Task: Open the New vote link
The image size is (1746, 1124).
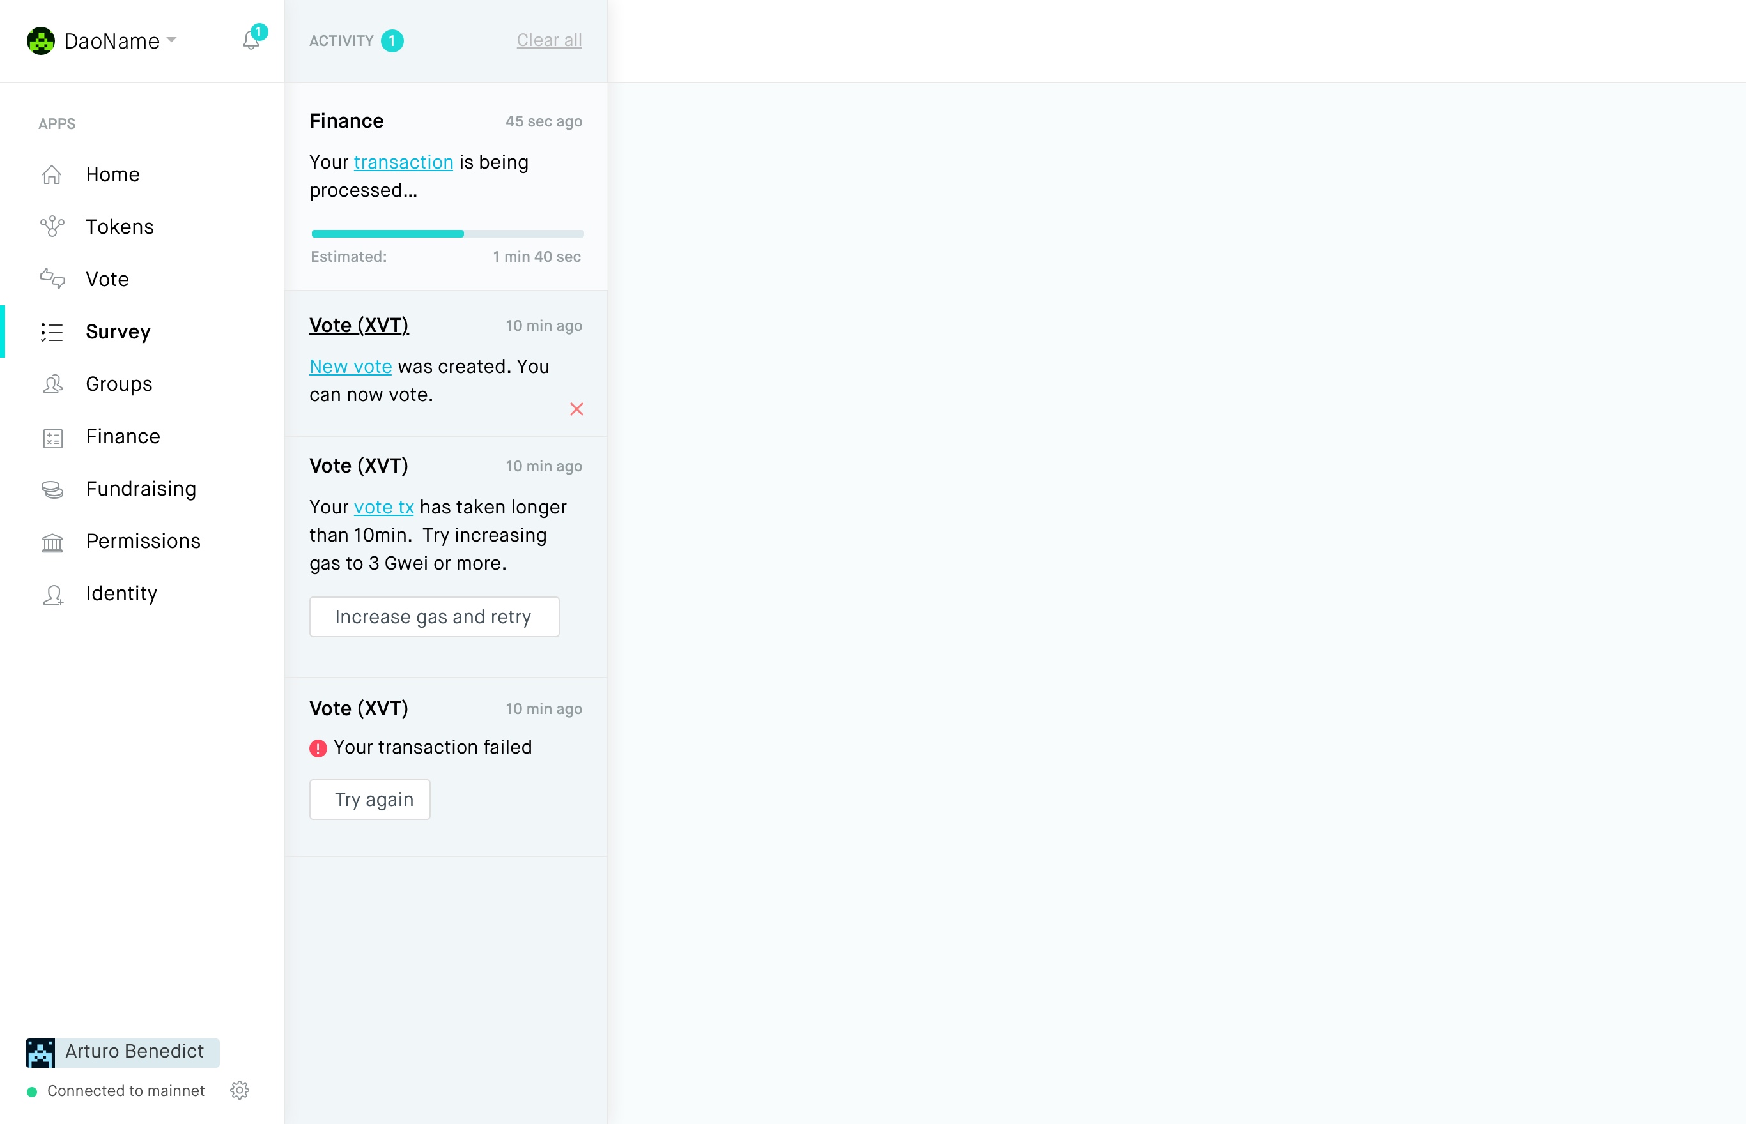Action: tap(350, 367)
